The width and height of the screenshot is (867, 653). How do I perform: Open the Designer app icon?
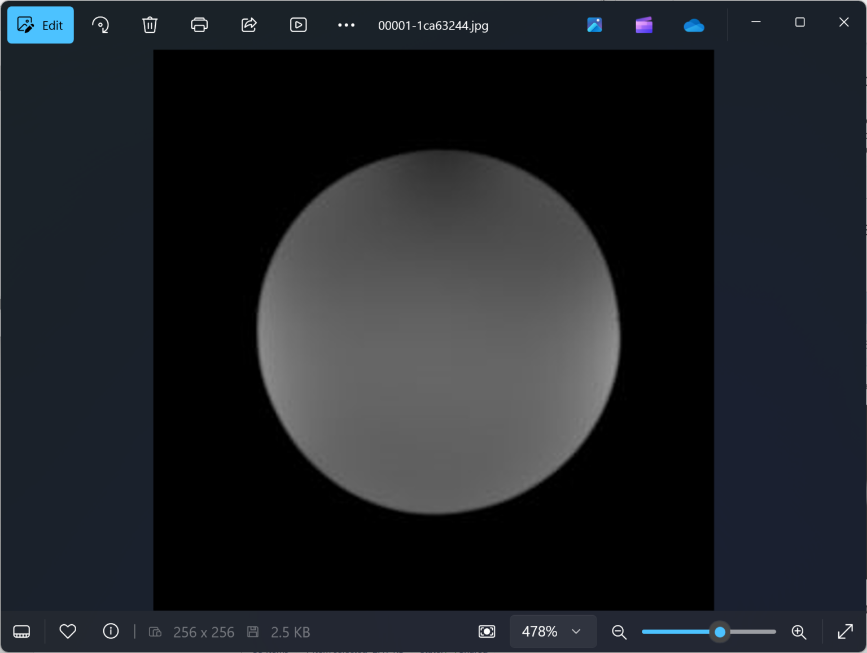[x=594, y=25]
